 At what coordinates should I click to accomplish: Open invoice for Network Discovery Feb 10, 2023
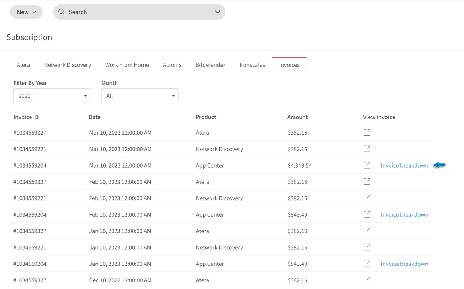(367, 198)
